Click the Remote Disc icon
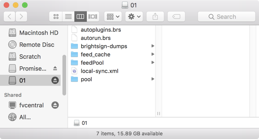This screenshot has height=139, width=259. [12, 44]
